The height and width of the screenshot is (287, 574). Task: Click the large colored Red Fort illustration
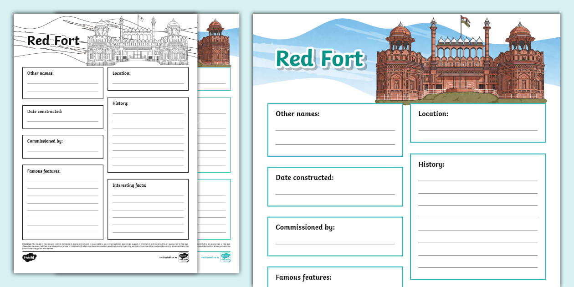pos(460,66)
